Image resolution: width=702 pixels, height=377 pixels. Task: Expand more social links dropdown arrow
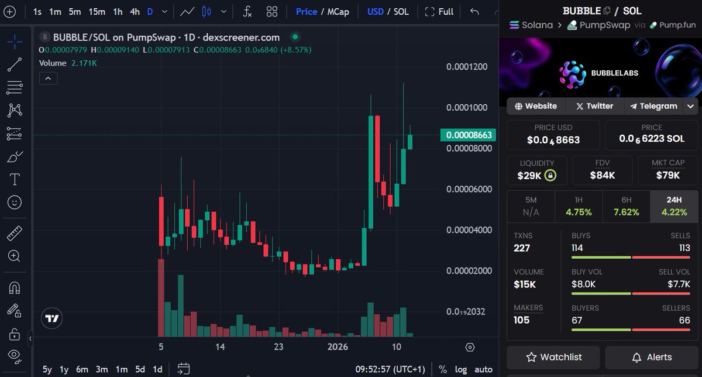[x=691, y=106]
